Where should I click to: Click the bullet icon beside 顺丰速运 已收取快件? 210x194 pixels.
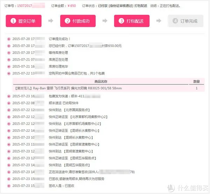coord(9,103)
